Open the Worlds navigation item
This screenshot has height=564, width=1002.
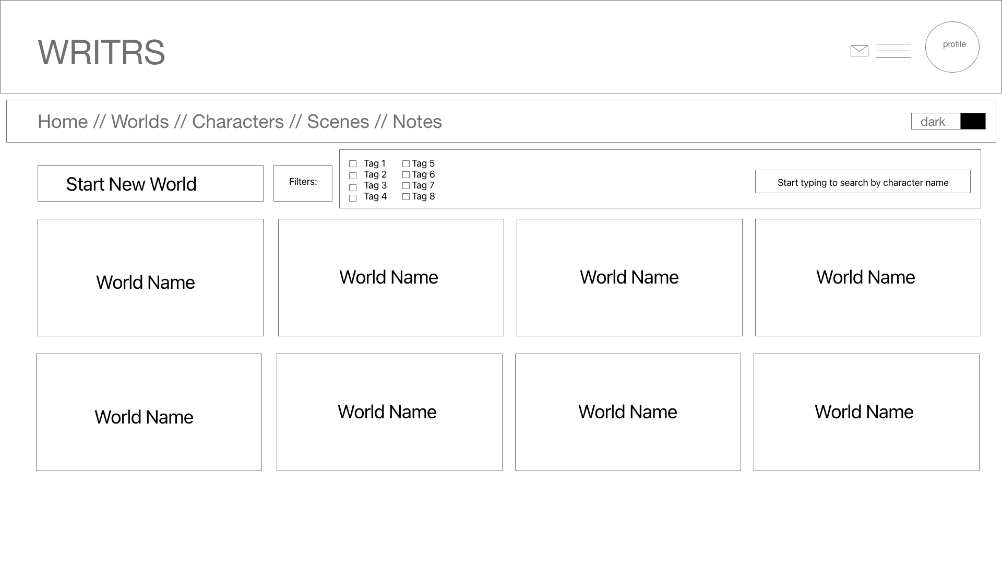[x=140, y=122]
